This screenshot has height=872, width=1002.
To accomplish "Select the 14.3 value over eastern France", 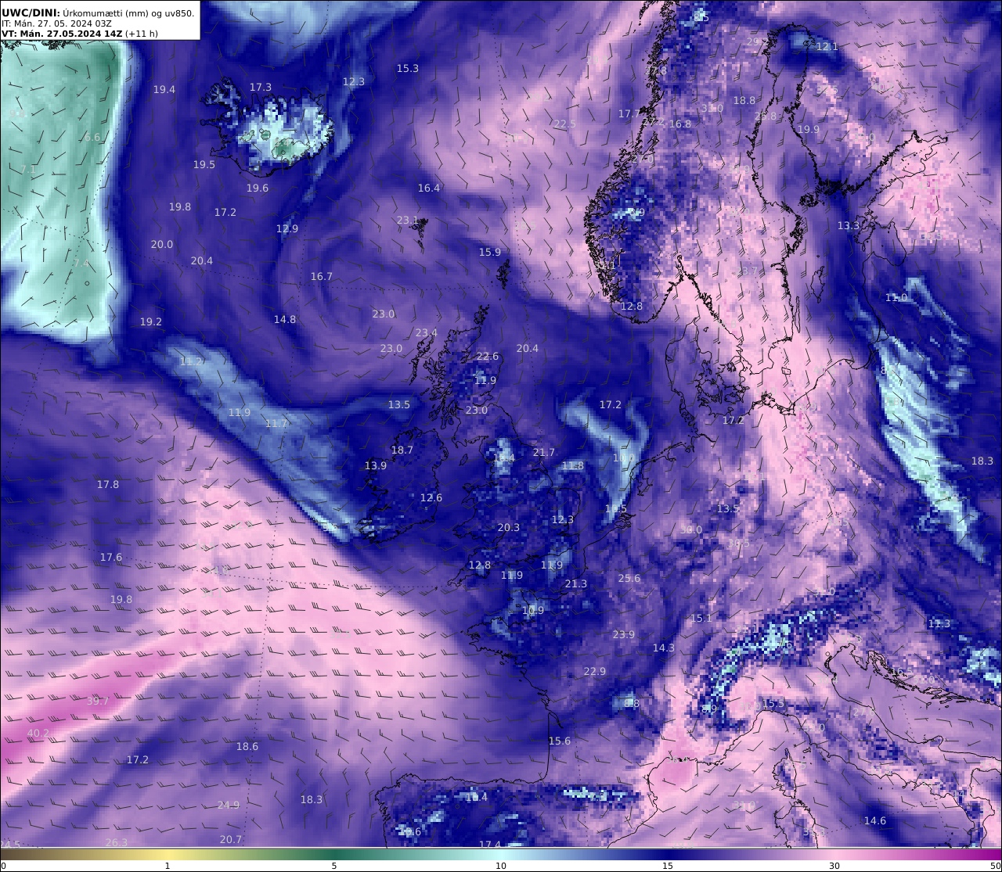I will pos(664,648).
